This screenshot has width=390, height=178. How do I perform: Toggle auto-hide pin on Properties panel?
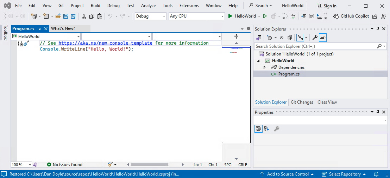tap(378, 112)
